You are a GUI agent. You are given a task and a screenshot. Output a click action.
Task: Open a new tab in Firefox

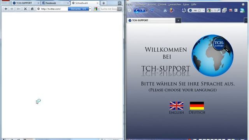(x=178, y=21)
